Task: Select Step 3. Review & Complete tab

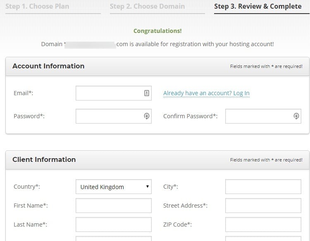Action: click(x=258, y=6)
